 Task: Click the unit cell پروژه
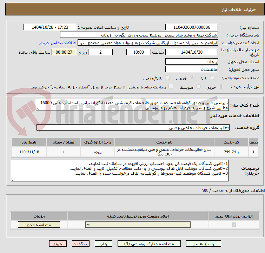tap(98, 152)
